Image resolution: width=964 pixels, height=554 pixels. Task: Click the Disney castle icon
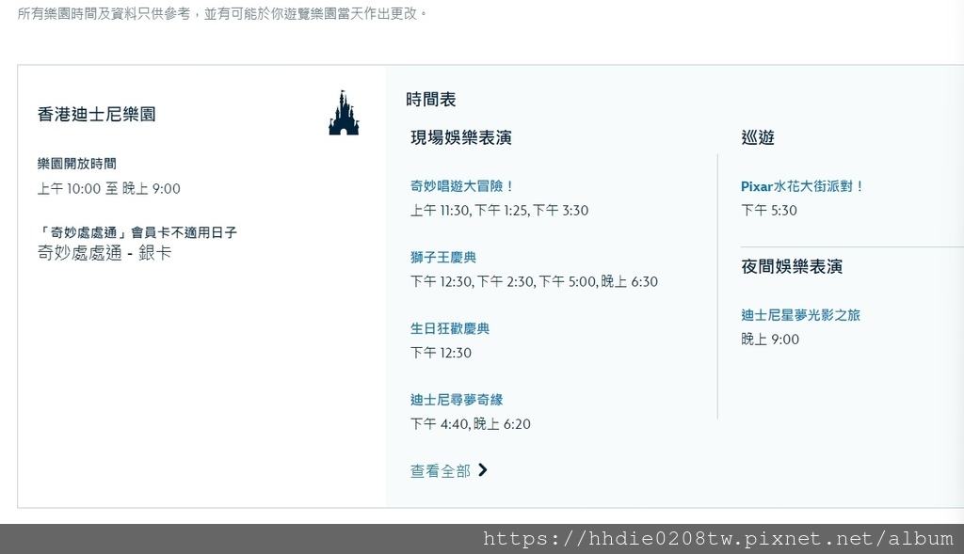[x=344, y=113]
